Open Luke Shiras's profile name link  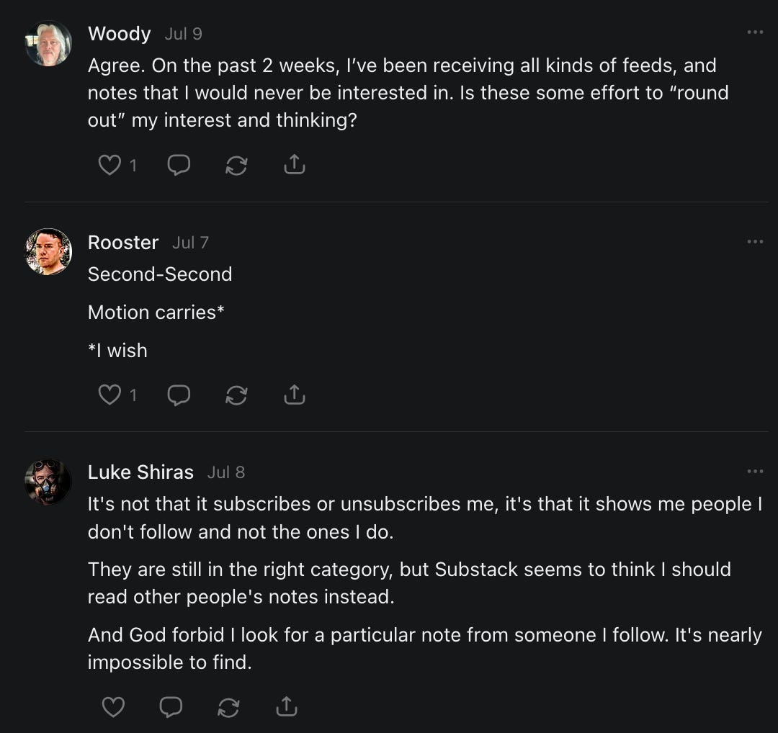click(140, 472)
